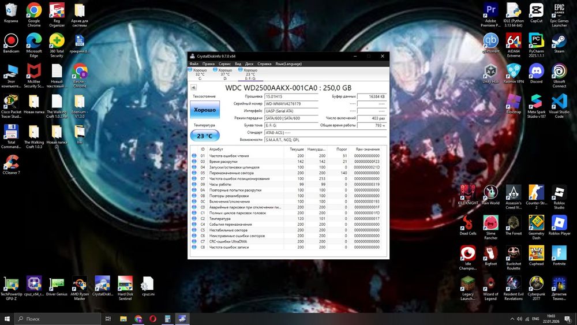Click the firmware field 15.01H15
577x325 pixels.
click(x=291, y=96)
